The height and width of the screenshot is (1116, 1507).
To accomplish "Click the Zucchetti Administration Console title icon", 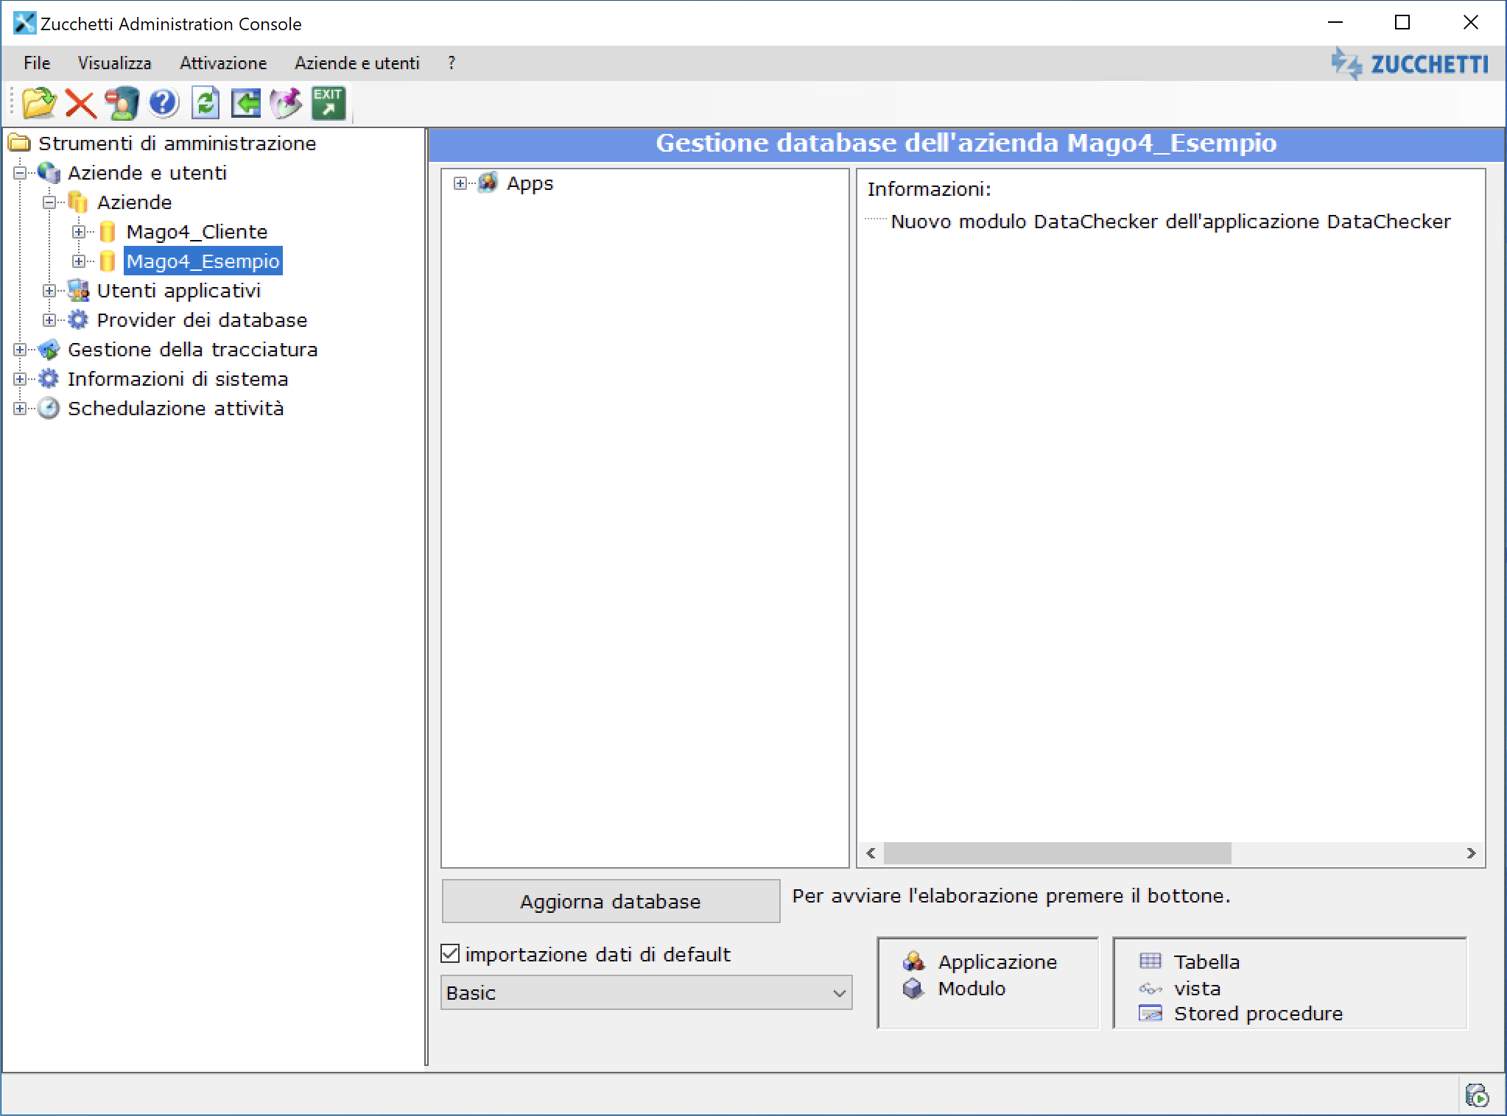I will (x=24, y=24).
